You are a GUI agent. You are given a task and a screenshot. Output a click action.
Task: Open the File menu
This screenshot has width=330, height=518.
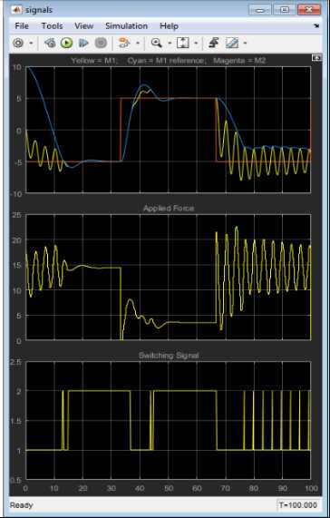click(x=22, y=25)
